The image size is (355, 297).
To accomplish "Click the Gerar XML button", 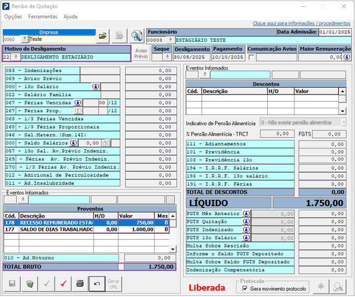I will (113, 284).
